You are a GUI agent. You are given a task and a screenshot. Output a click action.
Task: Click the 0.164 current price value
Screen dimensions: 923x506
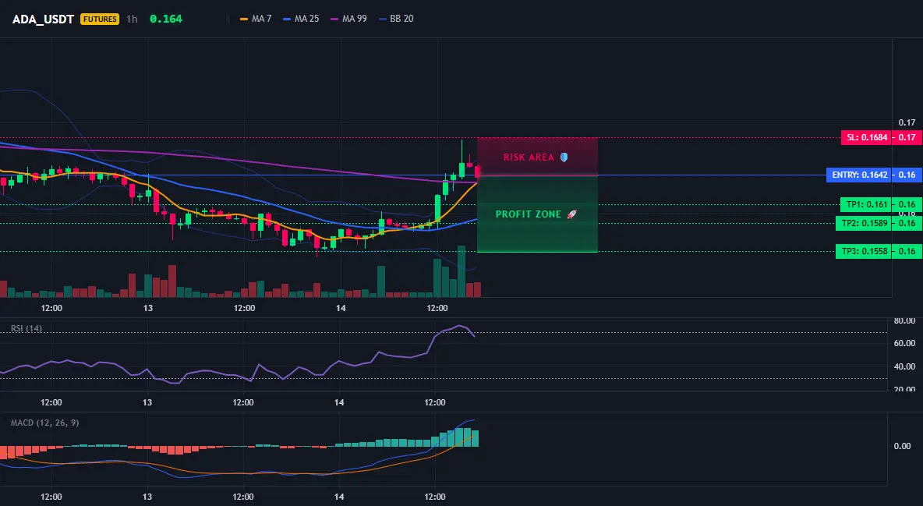pos(166,19)
